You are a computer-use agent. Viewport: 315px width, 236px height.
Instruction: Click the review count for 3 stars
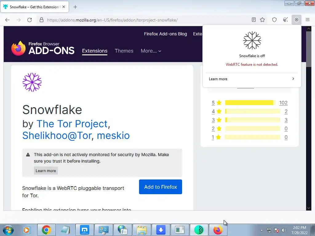(286, 120)
